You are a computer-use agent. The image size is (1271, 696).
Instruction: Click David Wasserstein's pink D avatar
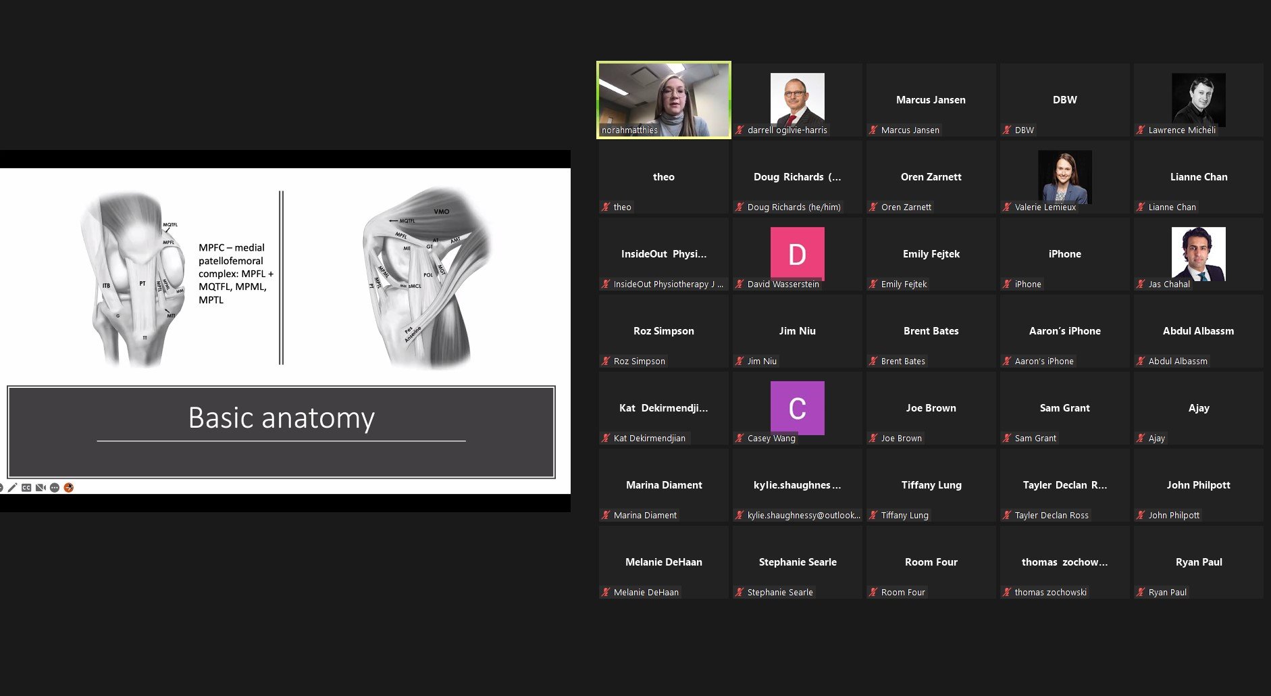click(797, 253)
